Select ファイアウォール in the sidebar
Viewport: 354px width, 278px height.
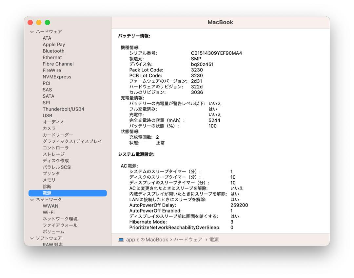[x=60, y=225]
